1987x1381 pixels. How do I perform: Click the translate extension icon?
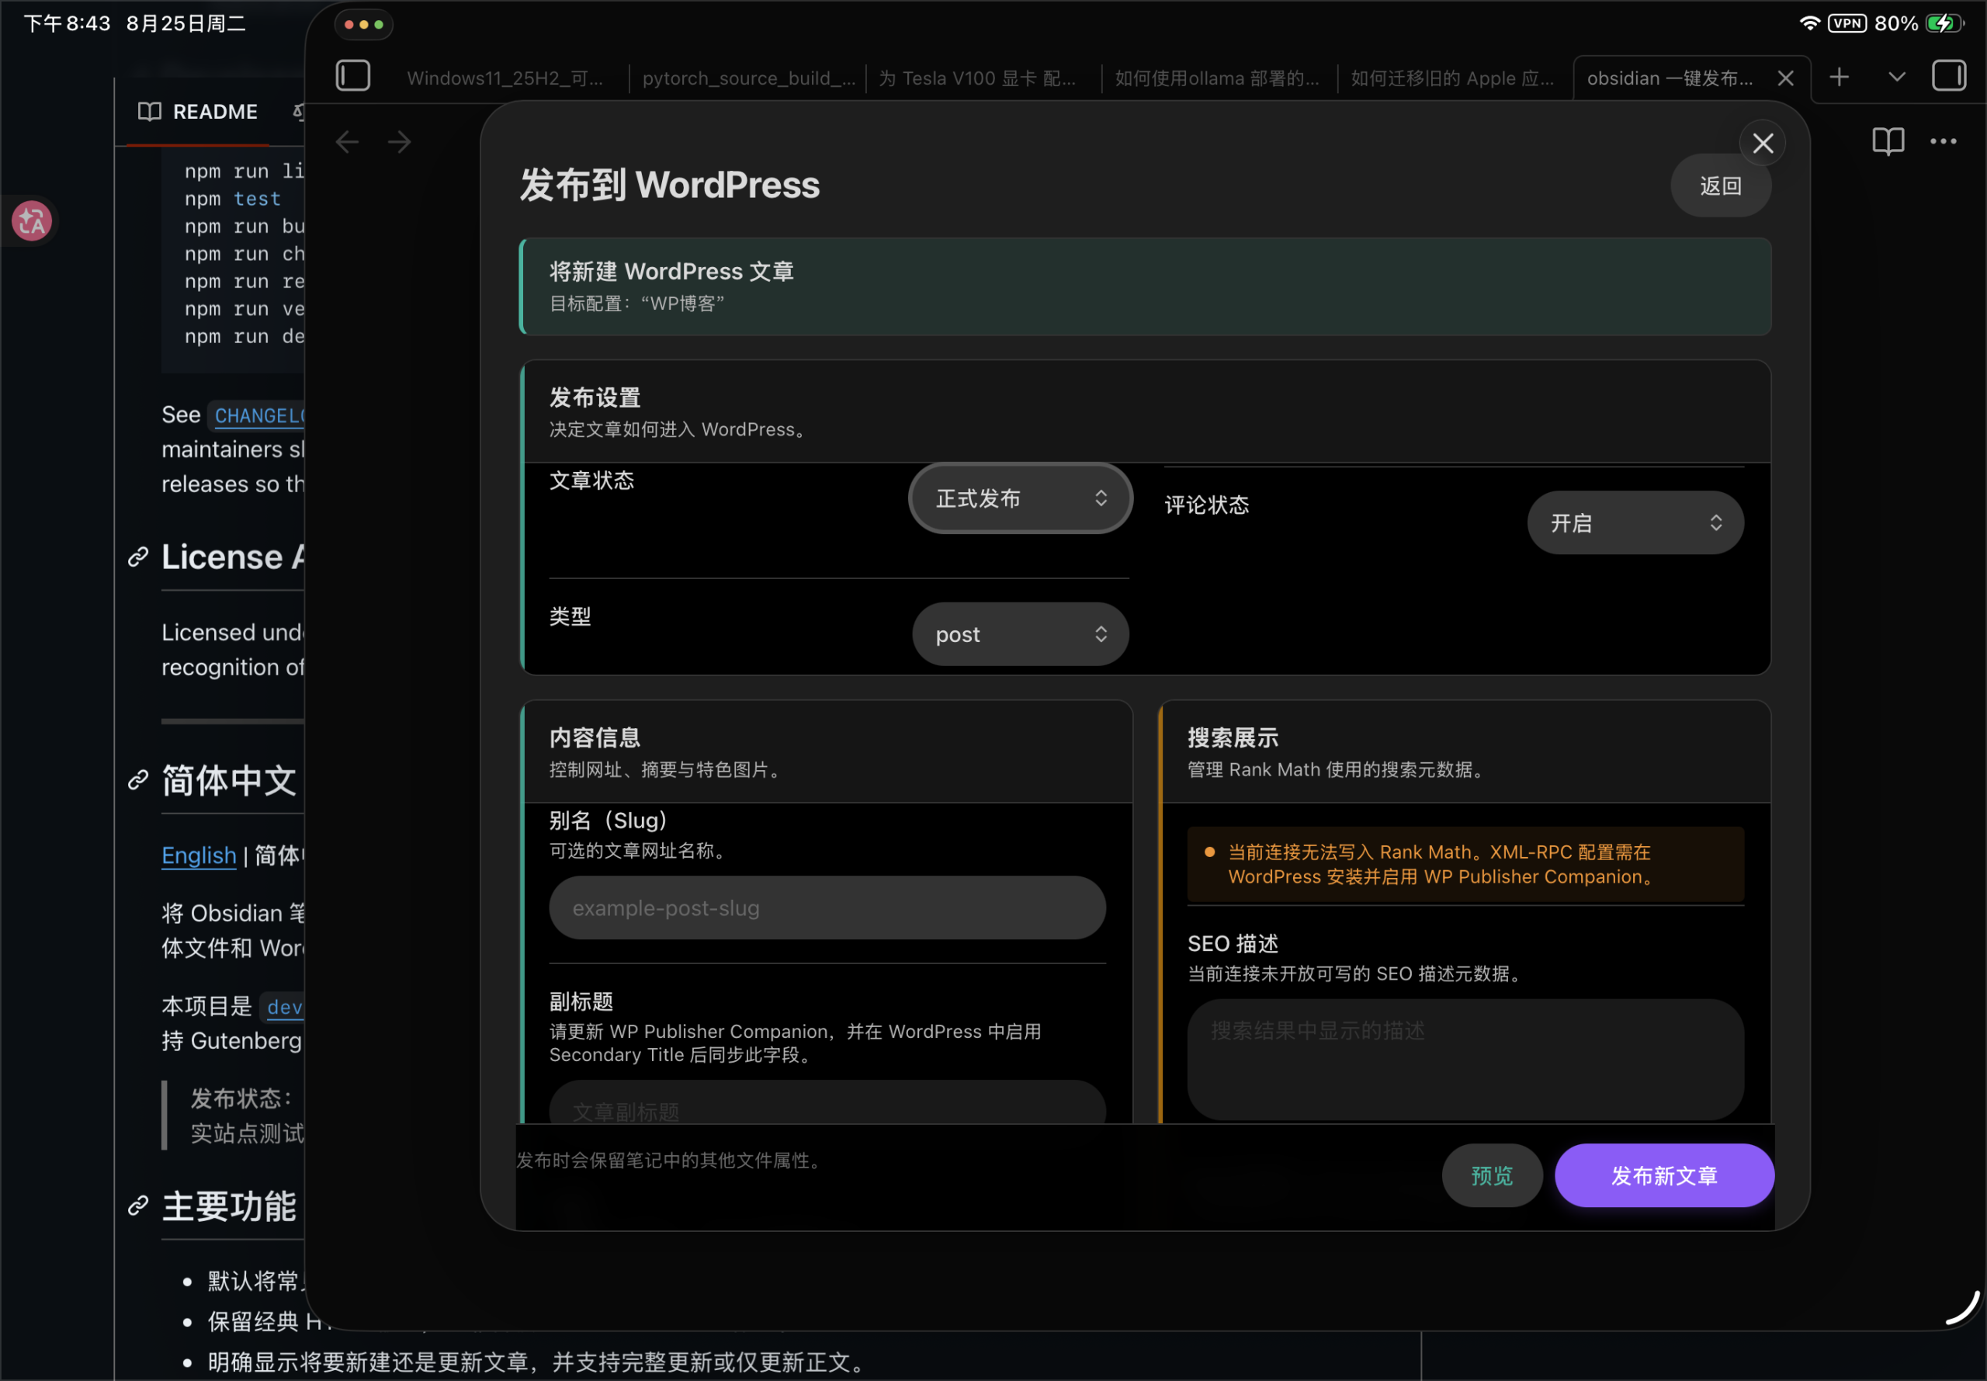(x=31, y=220)
